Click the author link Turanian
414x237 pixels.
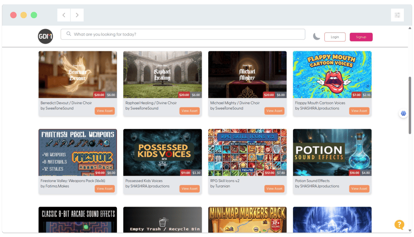(225, 186)
